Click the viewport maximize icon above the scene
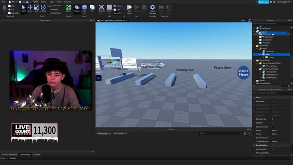Viewport: 293px width, 165px height. [249, 20]
